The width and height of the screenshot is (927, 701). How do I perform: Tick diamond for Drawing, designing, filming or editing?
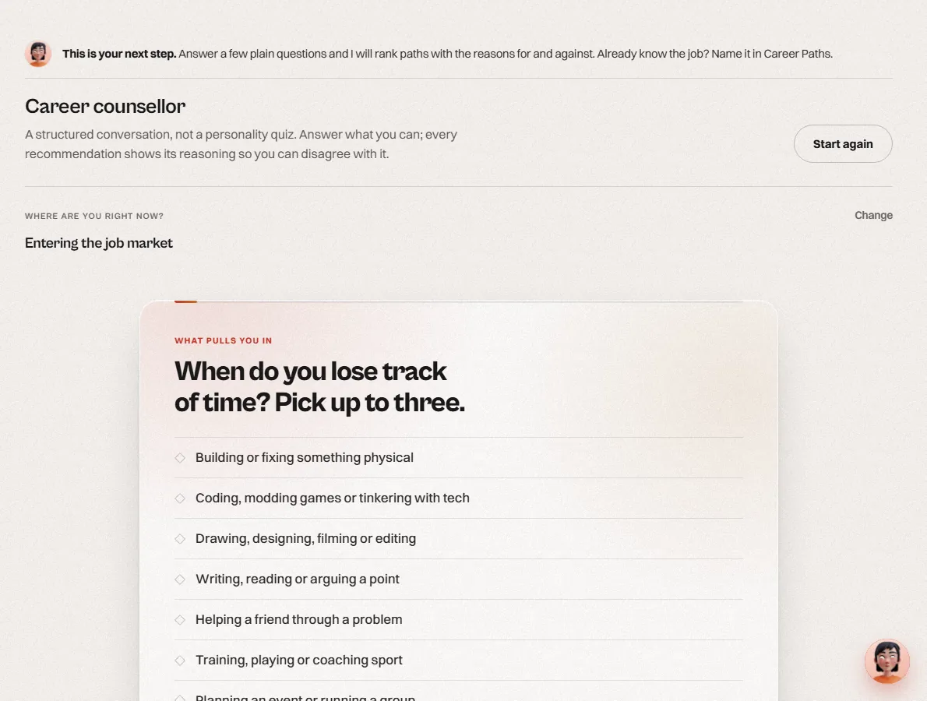180,538
